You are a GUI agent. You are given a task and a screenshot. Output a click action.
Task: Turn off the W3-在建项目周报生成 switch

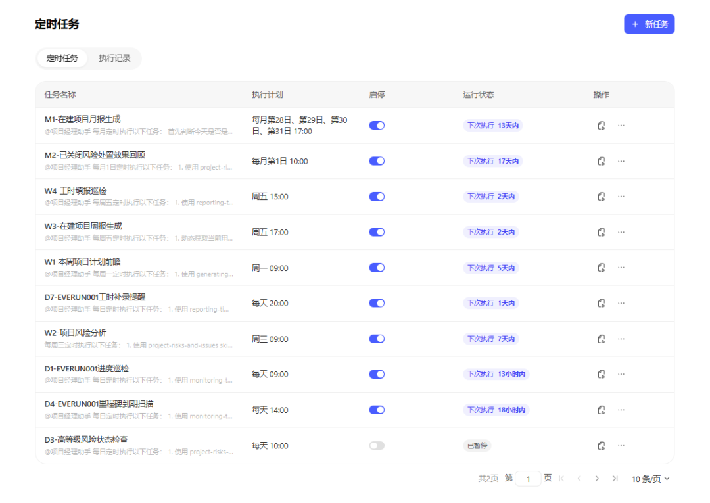(377, 232)
